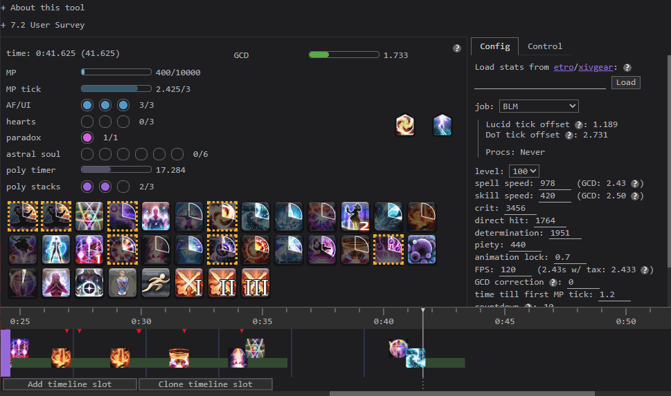Switch to the Control tab

[545, 46]
